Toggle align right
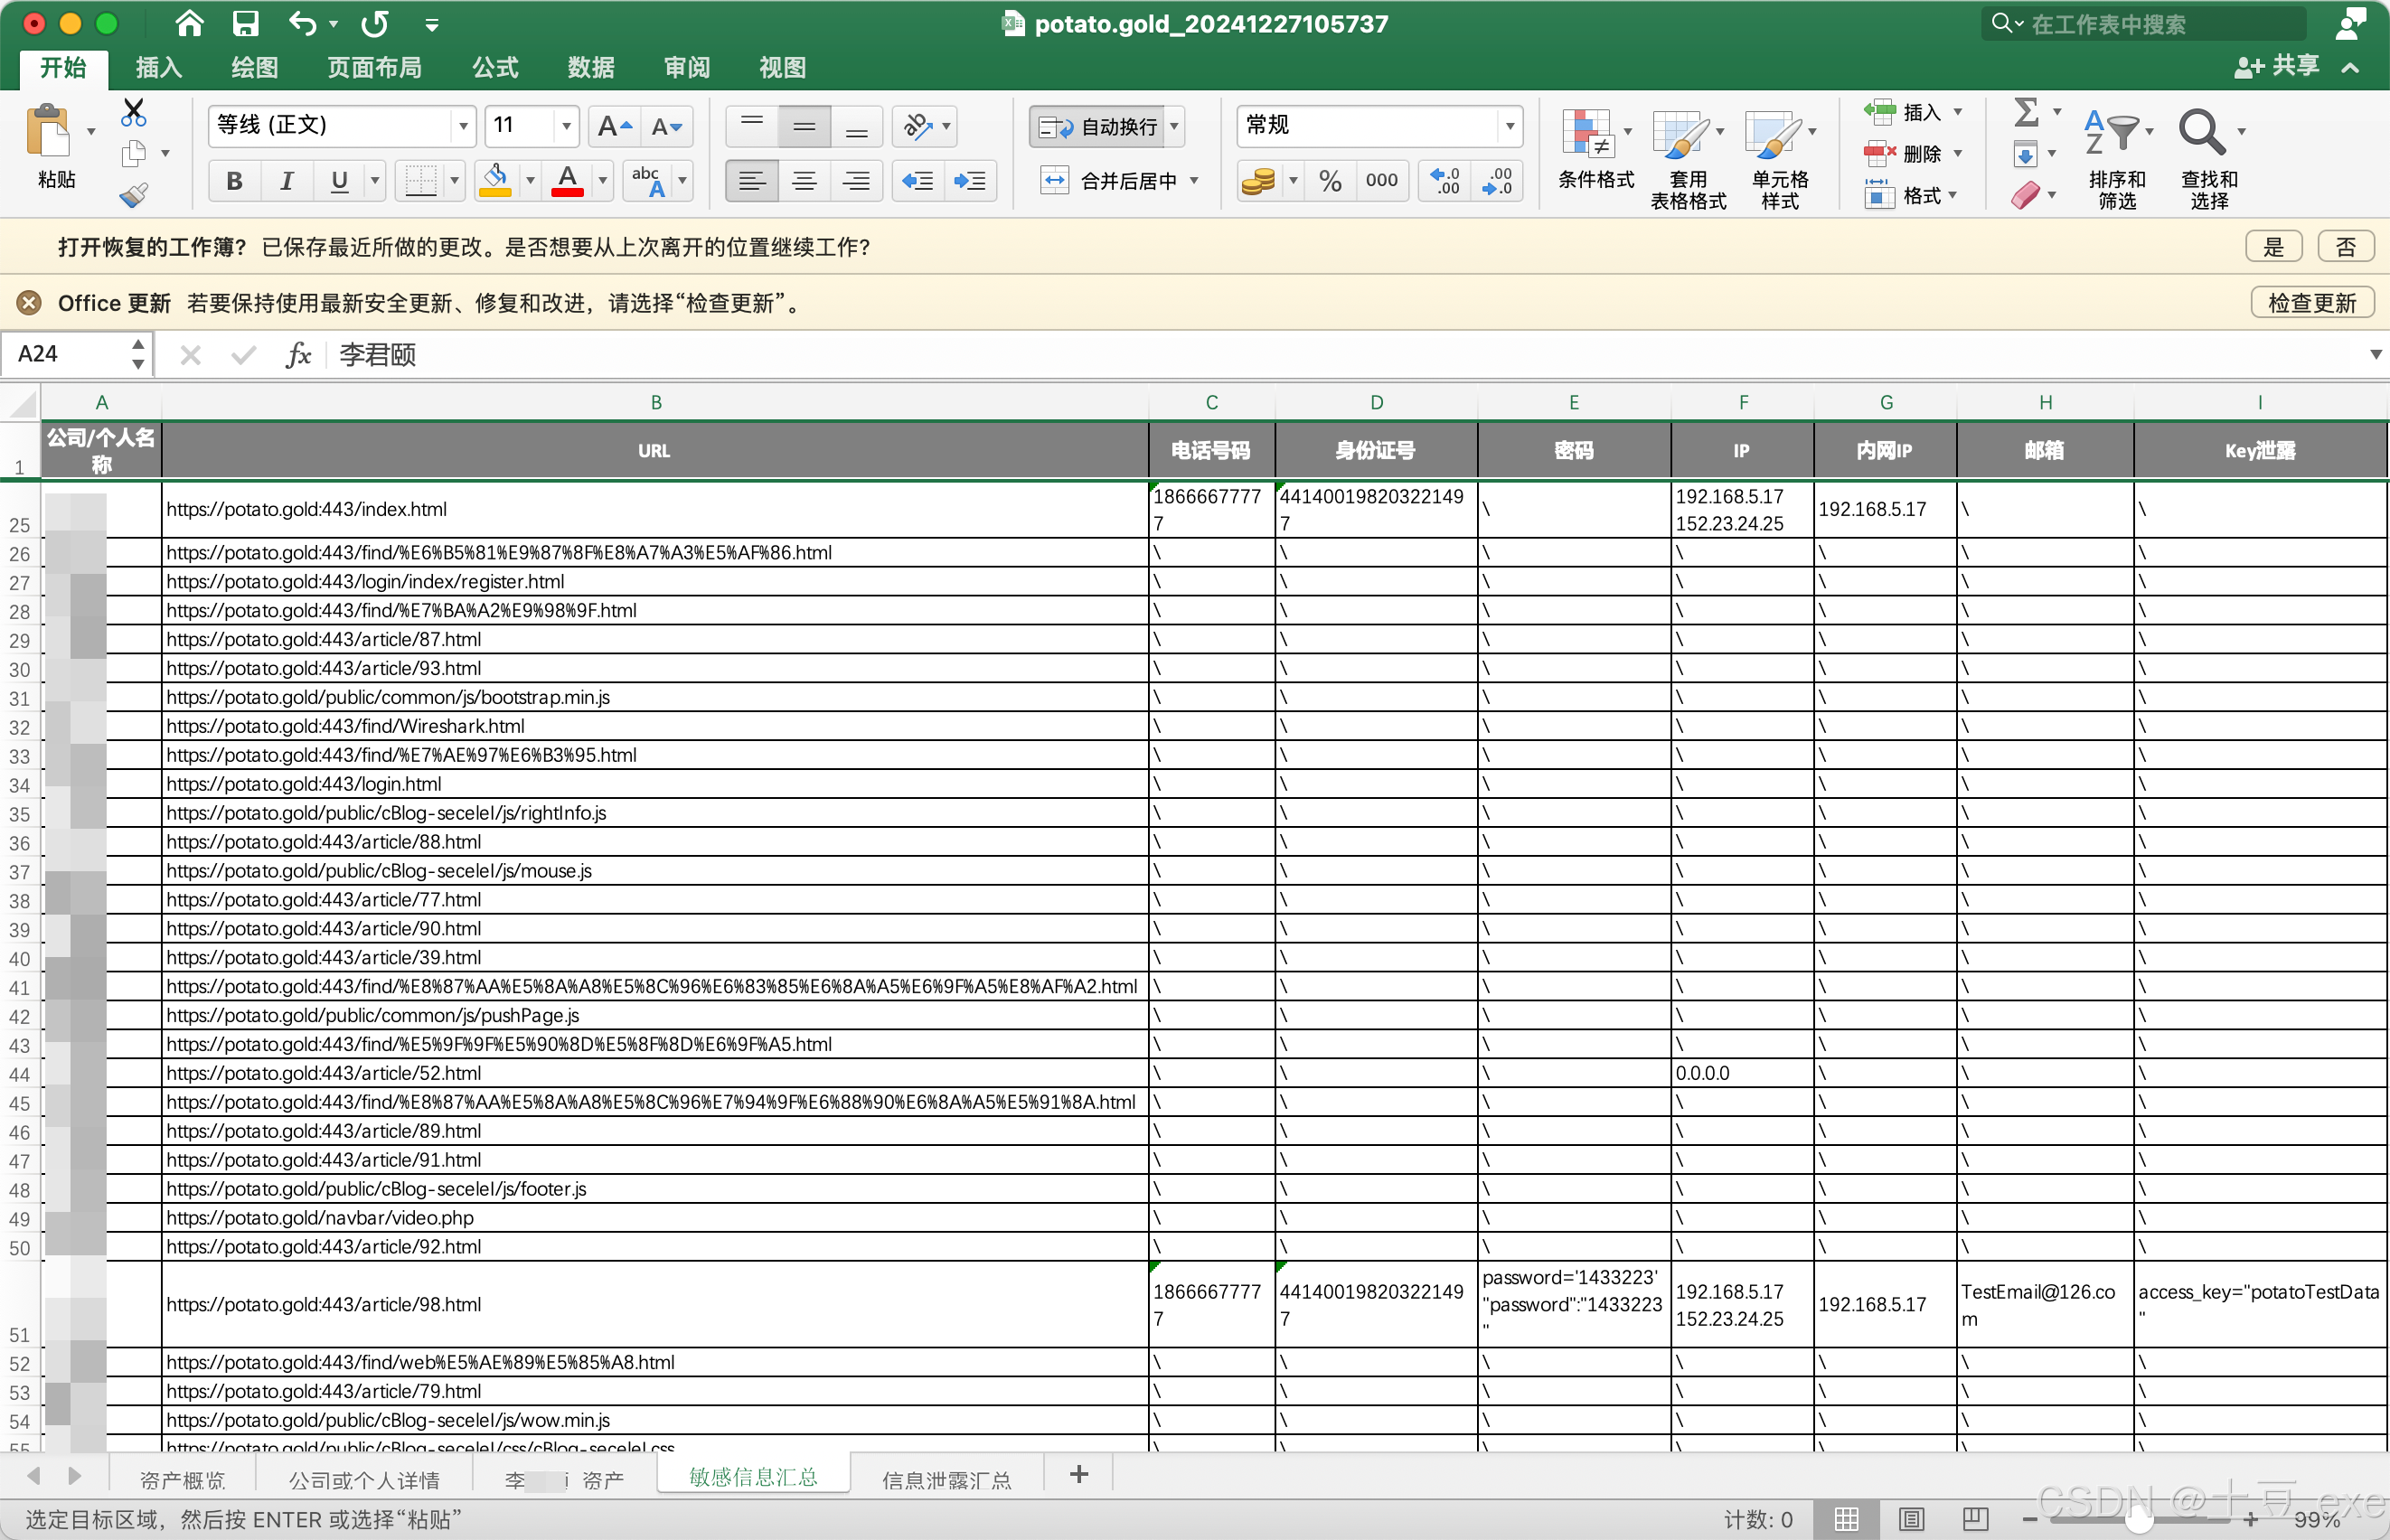2390x1540 pixels. coord(857,181)
